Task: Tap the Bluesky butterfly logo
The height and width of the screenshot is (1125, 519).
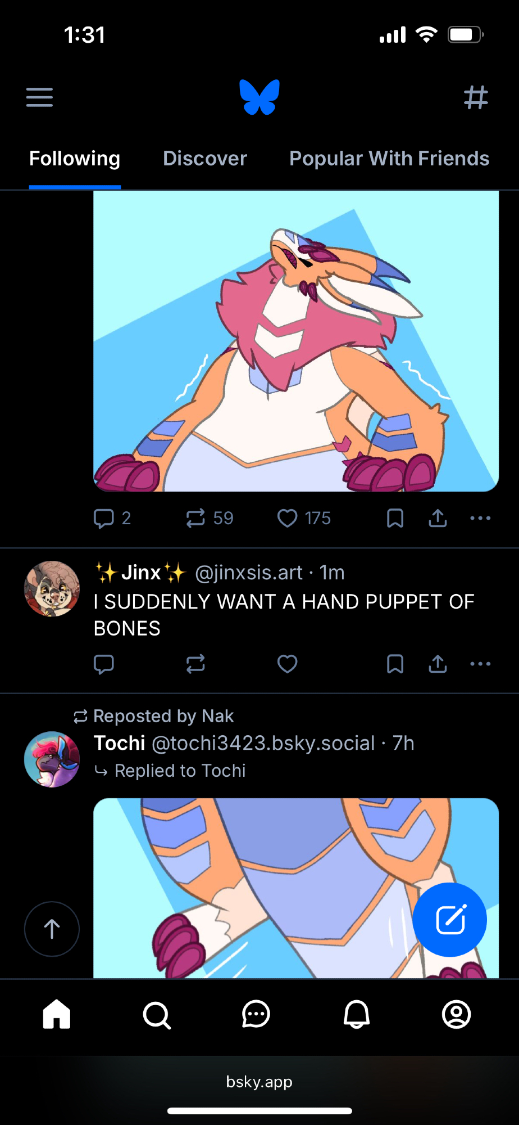Action: tap(259, 97)
